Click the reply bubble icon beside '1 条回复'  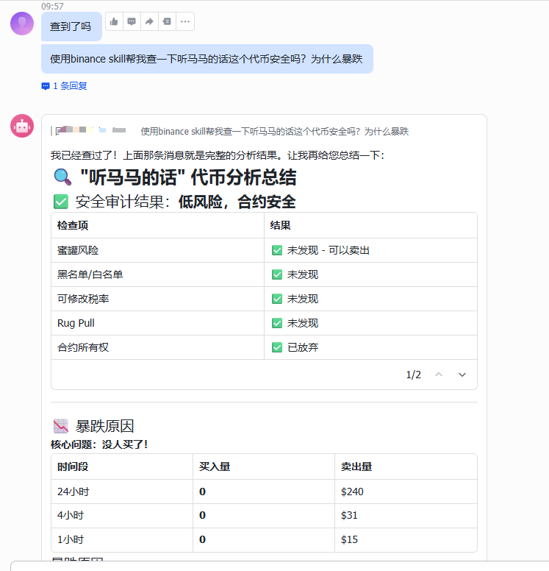pos(46,86)
